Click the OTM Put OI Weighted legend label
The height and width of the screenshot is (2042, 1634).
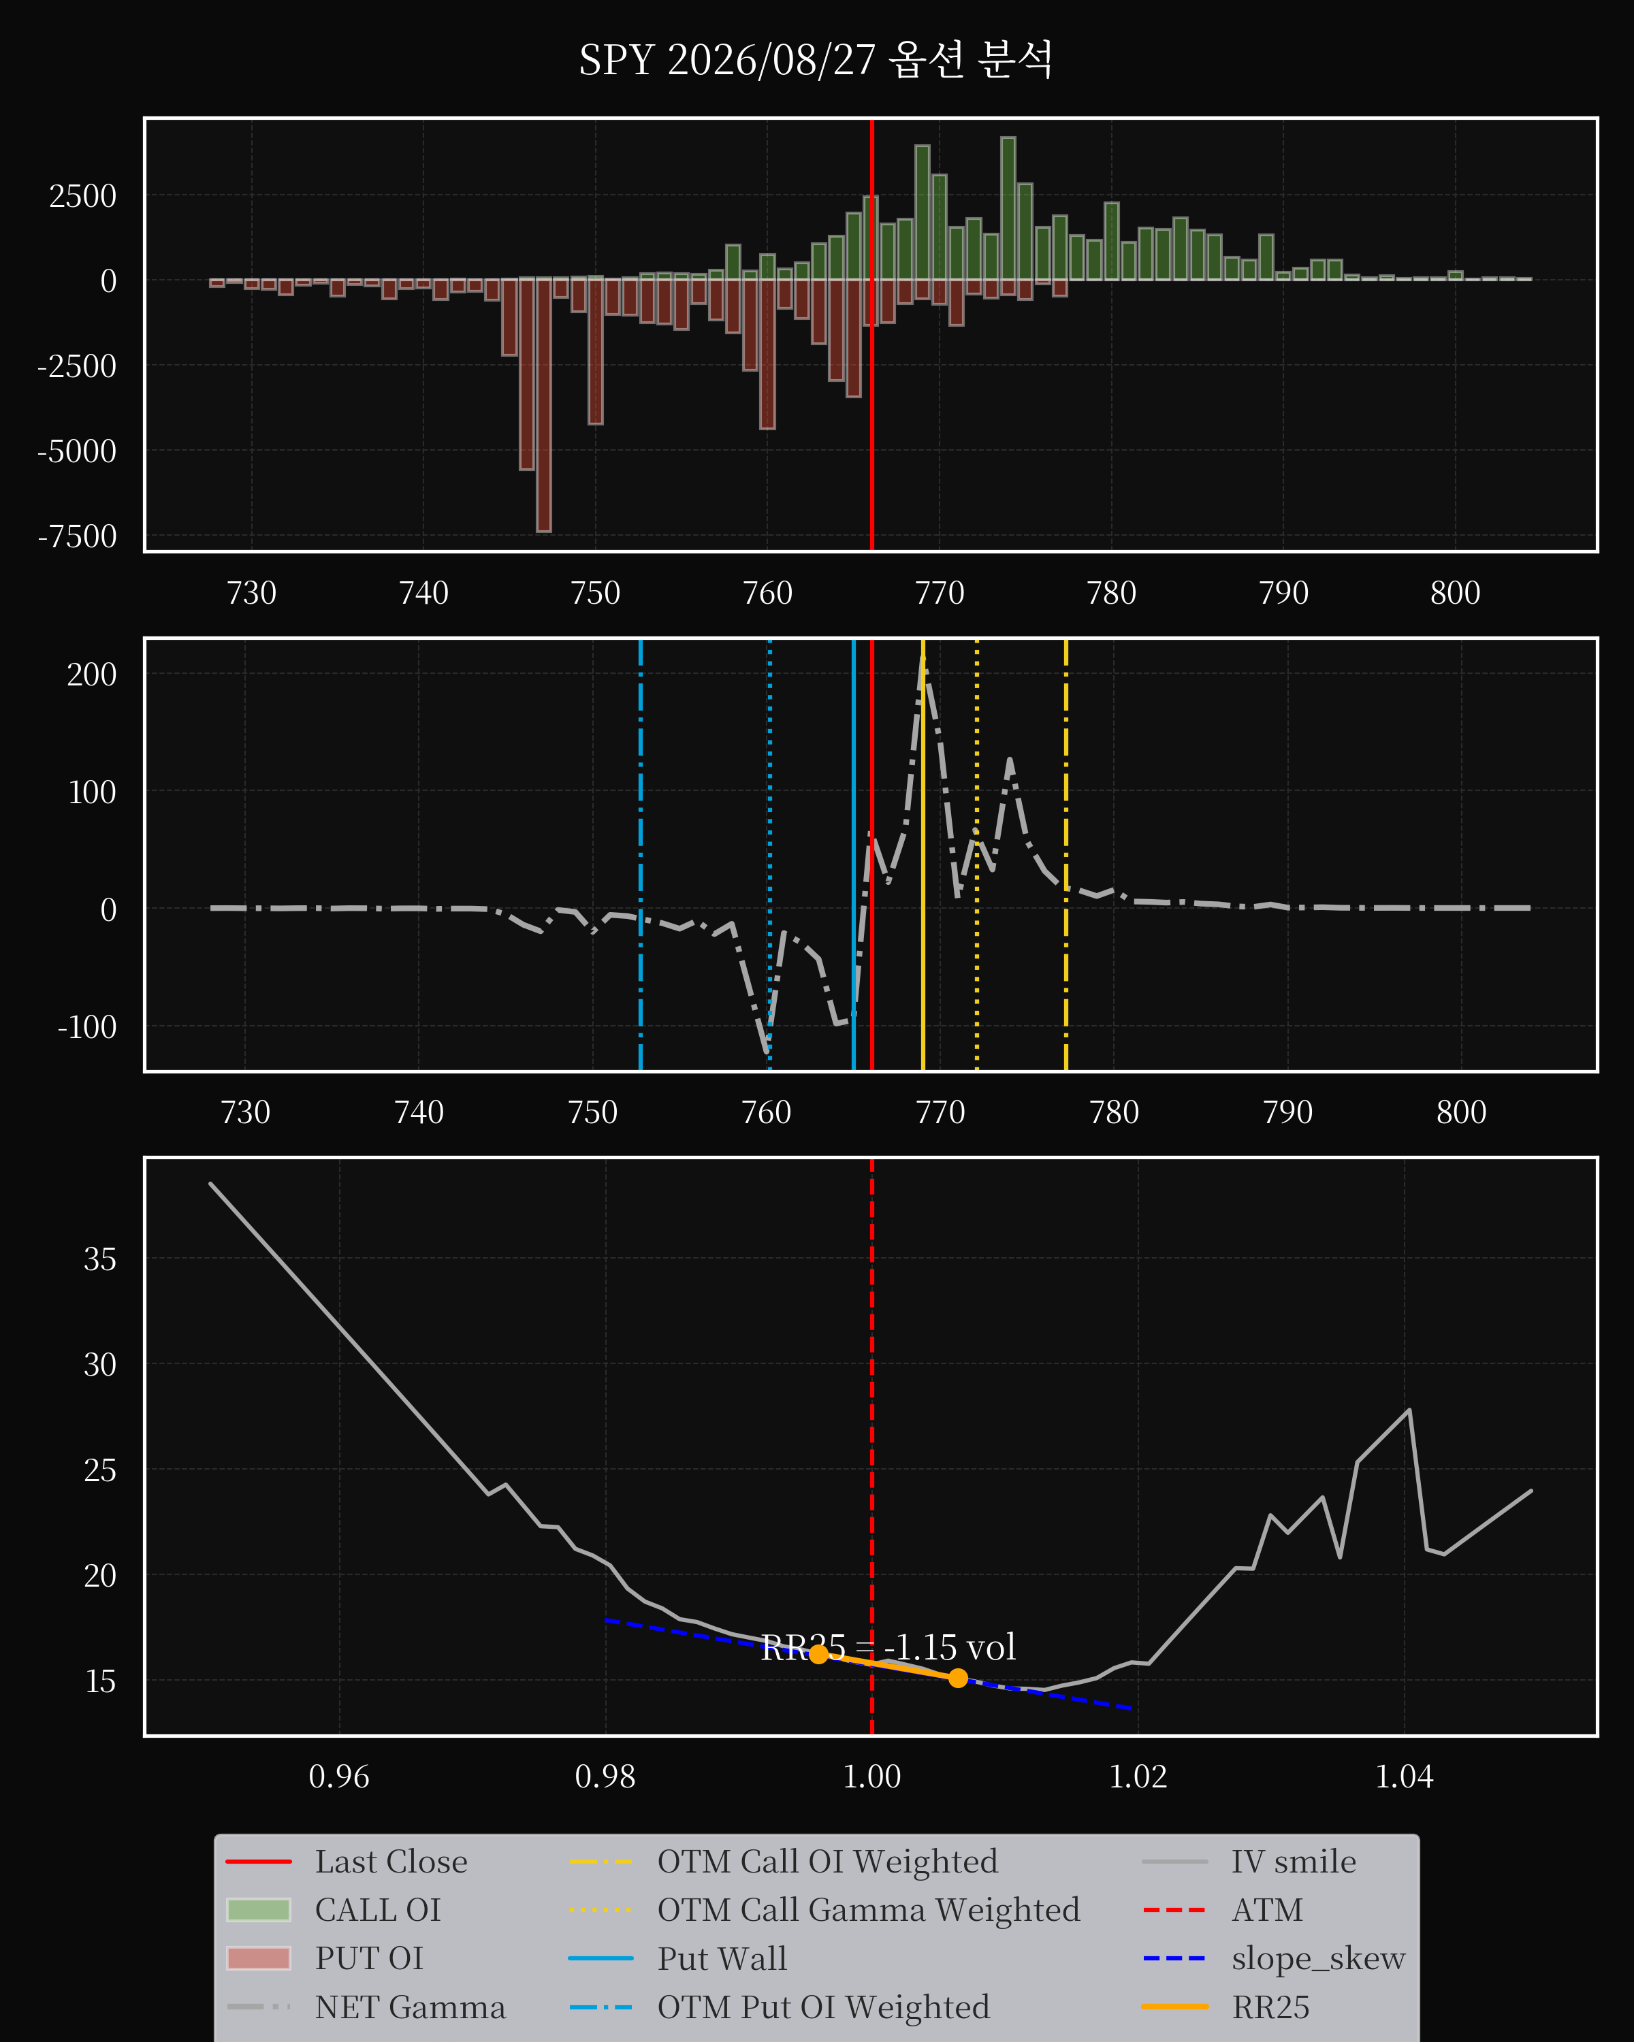[x=823, y=2007]
